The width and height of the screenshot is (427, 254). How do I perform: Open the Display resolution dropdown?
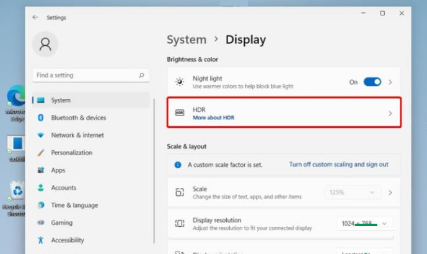[x=365, y=223]
